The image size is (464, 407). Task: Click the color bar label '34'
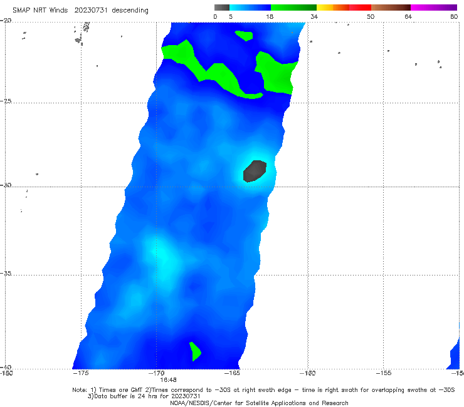point(314,17)
